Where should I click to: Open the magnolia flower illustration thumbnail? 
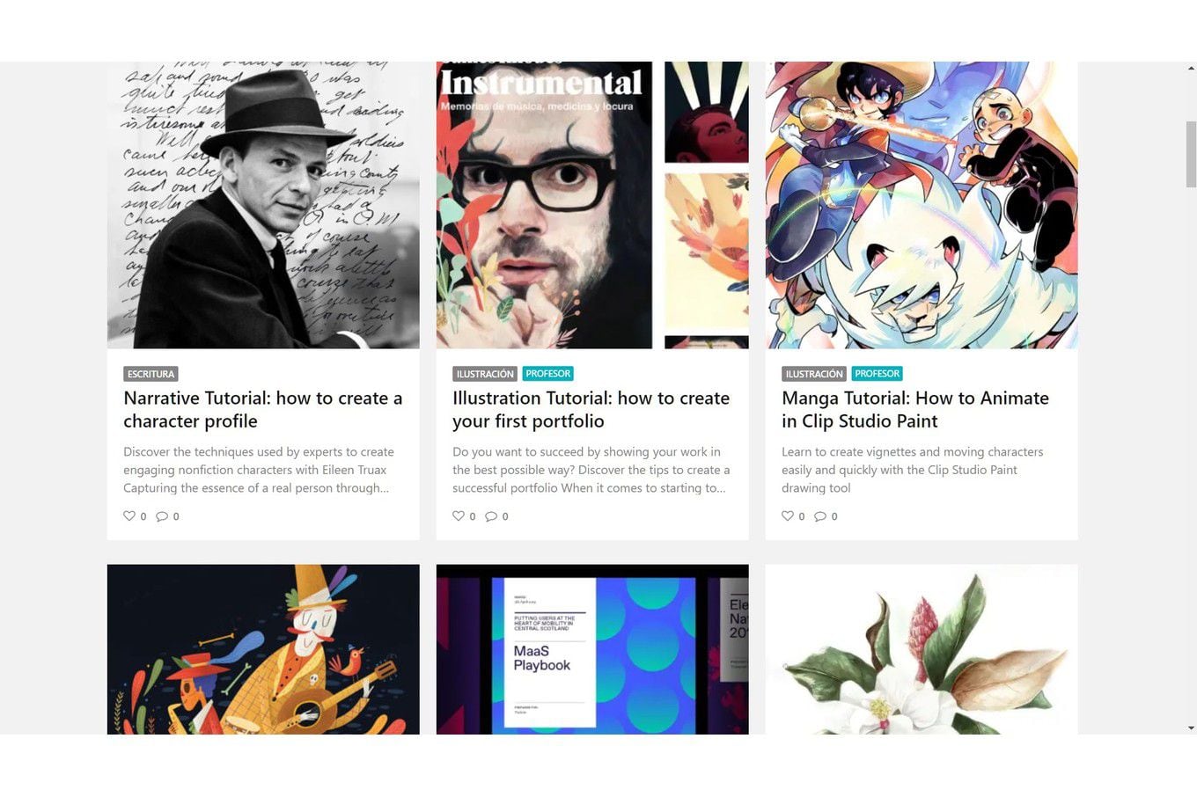(922, 649)
